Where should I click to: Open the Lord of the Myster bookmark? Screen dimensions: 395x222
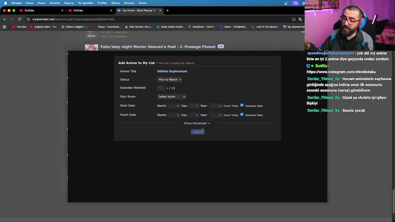(265, 27)
